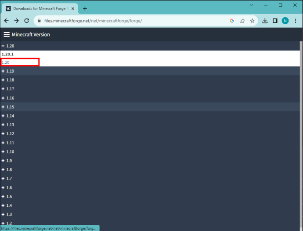Click the address bar URL field
Image resolution: width=303 pixels, height=231 pixels.
(135, 21)
